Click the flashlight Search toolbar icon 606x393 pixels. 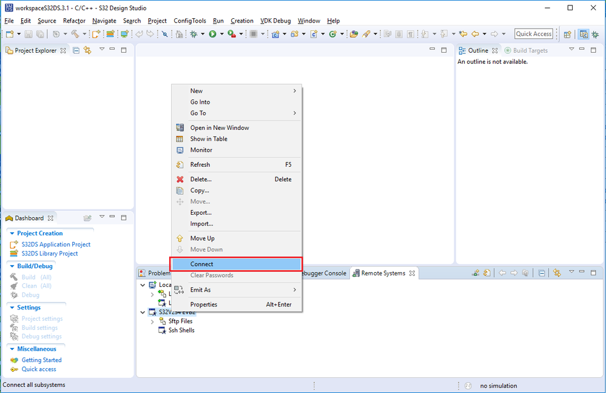366,34
